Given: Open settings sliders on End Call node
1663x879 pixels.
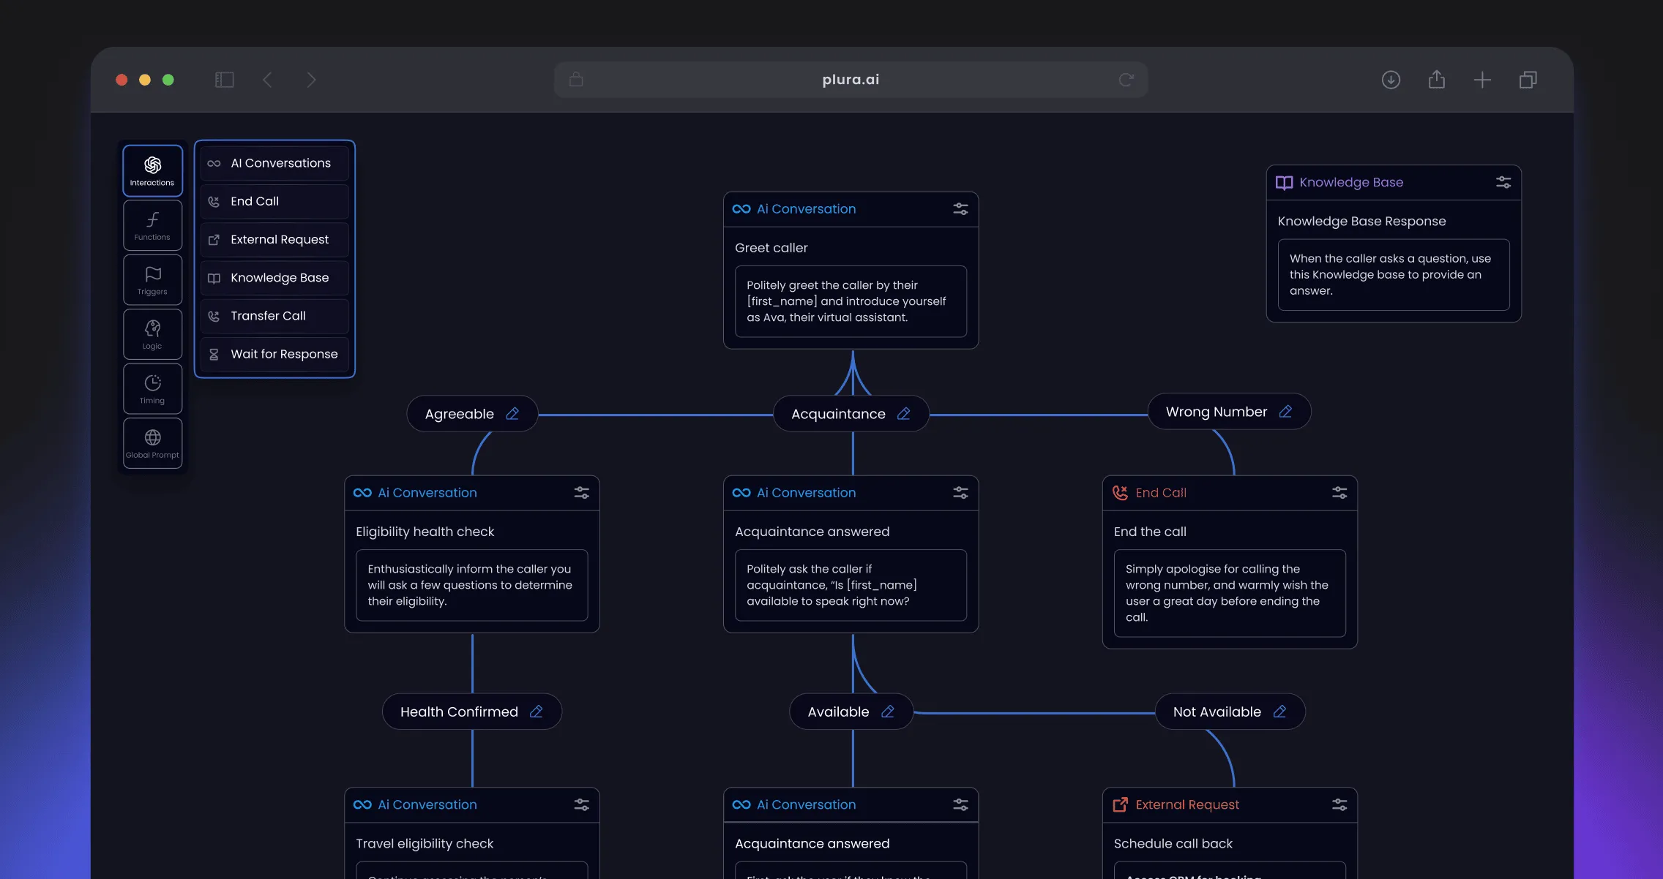Looking at the screenshot, I should [1339, 493].
